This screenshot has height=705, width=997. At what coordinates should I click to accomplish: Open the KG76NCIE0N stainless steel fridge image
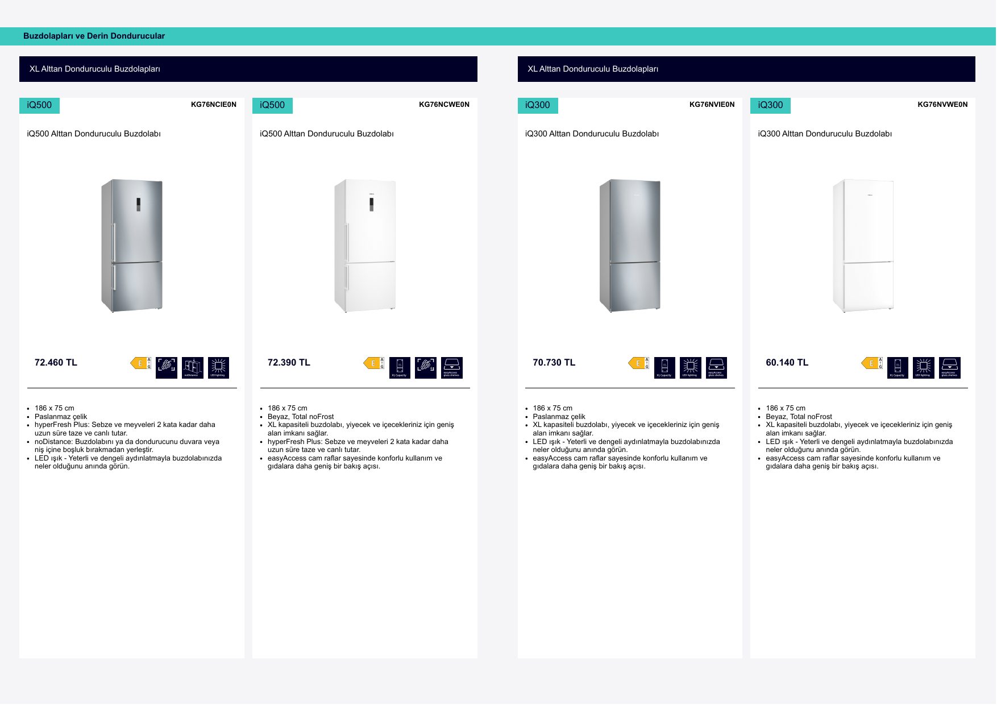pos(132,246)
